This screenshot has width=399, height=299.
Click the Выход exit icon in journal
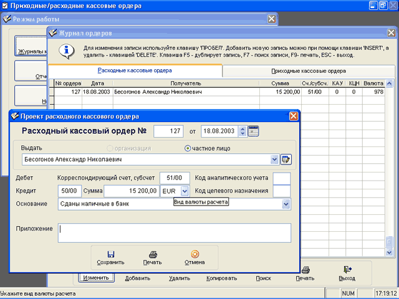pyautogui.click(x=346, y=270)
